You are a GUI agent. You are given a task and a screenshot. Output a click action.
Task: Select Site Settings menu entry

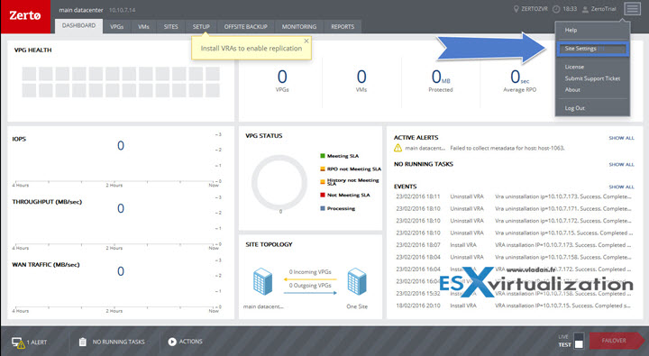(592, 49)
